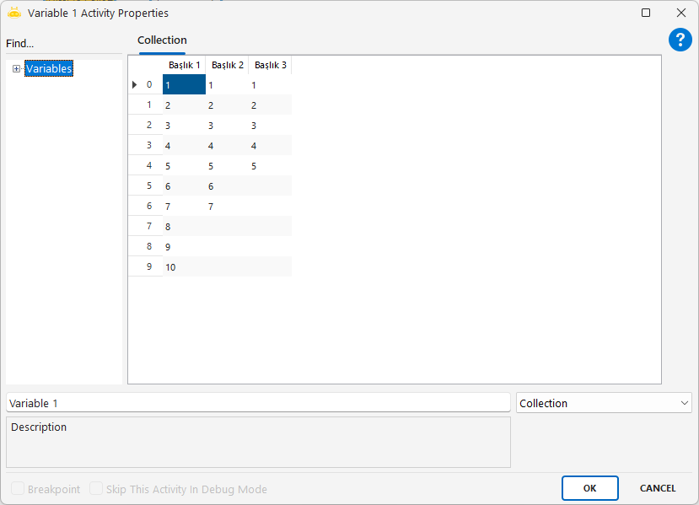Click the app icon in title bar

(13, 13)
